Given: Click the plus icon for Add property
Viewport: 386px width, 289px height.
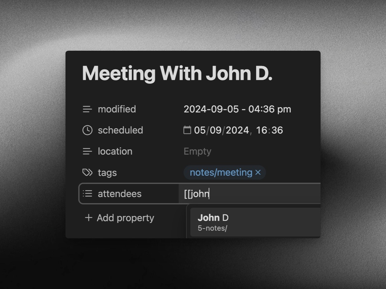Looking at the screenshot, I should [88, 218].
